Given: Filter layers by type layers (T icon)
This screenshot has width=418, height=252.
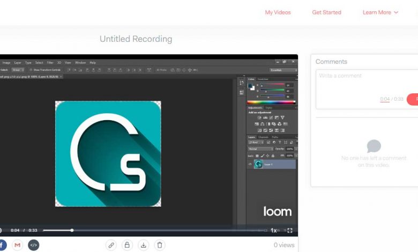Looking at the screenshot, I should click(280, 143).
